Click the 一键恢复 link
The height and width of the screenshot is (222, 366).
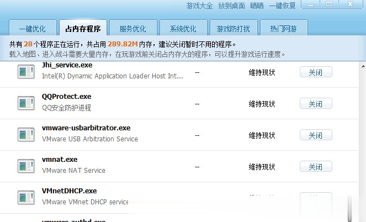(283, 6)
